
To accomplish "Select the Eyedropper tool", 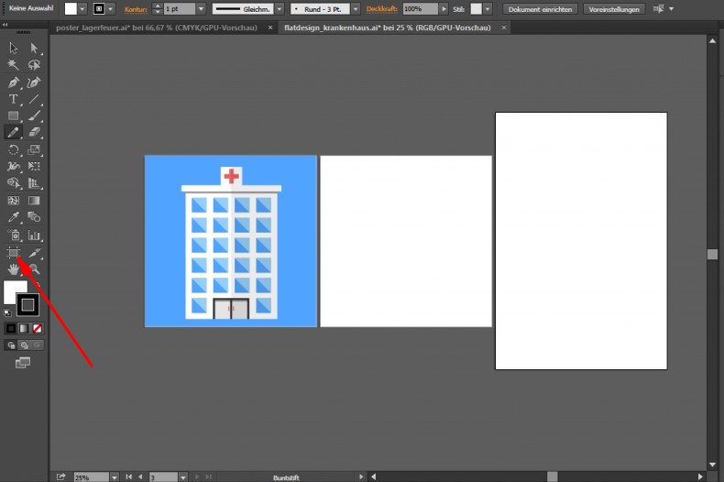I will [x=14, y=218].
